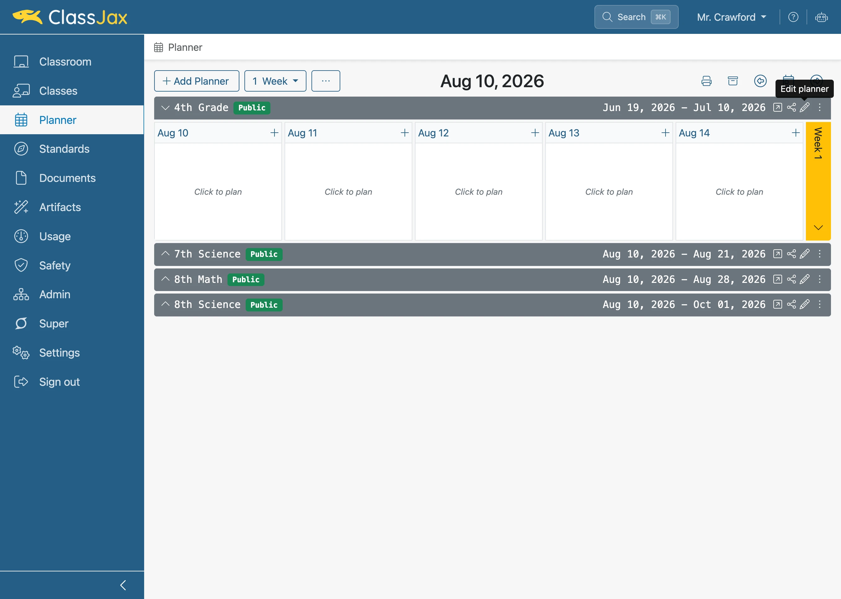Image resolution: width=841 pixels, height=599 pixels.
Task: Expand the 8th Math planner
Action: [165, 279]
